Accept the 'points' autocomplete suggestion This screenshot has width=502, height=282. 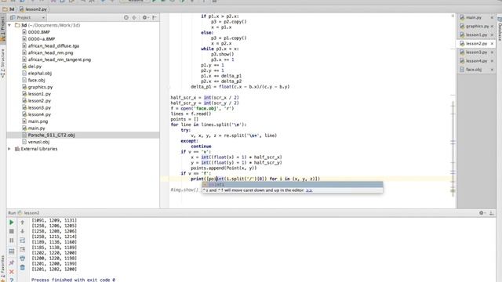point(293,185)
